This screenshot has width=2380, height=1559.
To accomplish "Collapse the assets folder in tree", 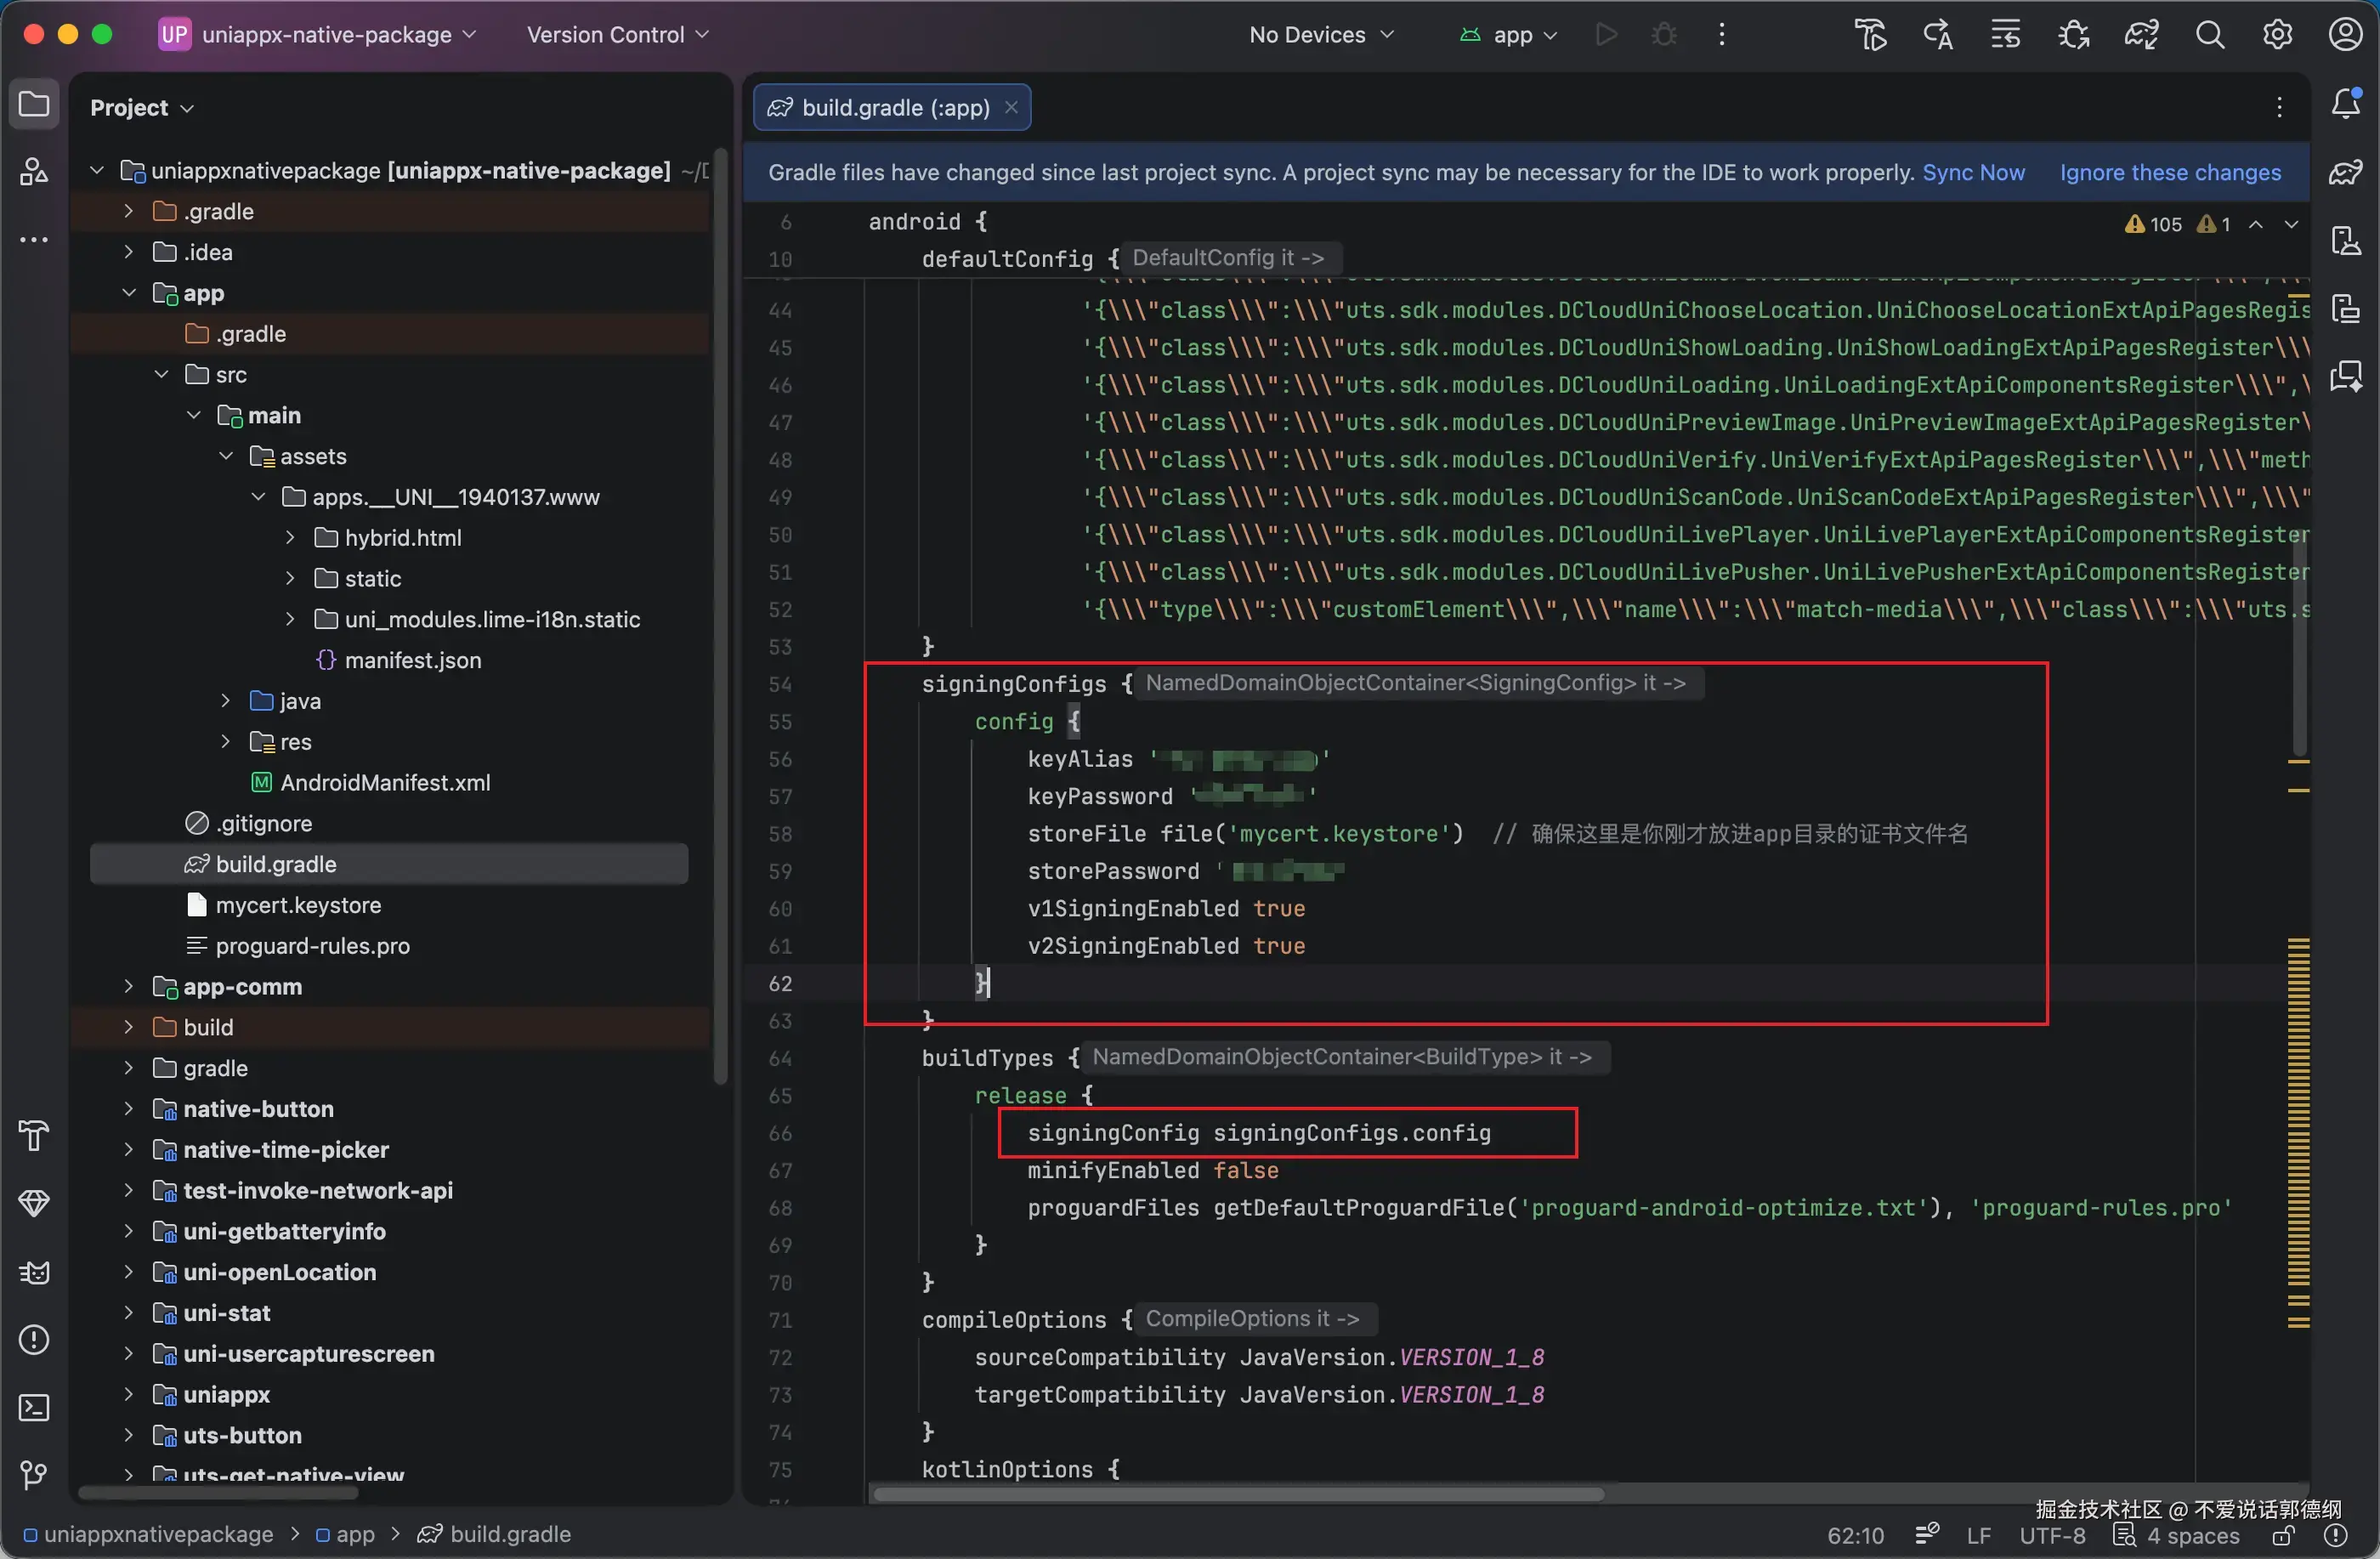I will (x=226, y=456).
